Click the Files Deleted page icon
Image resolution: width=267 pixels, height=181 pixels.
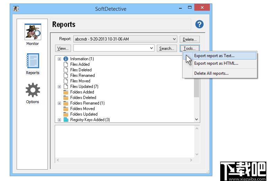pos(66,70)
